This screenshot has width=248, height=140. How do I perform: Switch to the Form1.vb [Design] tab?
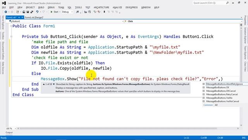point(34,17)
